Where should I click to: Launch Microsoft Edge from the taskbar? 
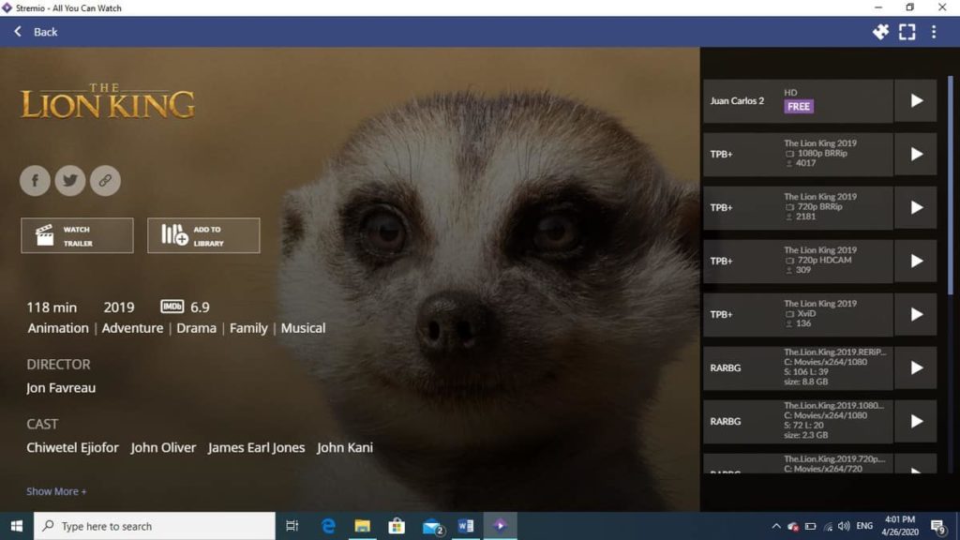click(x=328, y=526)
